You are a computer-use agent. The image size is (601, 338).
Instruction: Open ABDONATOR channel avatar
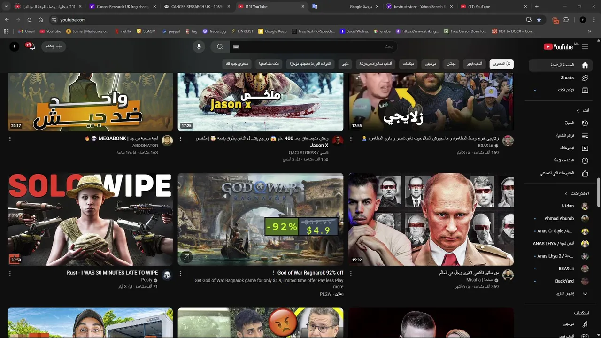(167, 141)
